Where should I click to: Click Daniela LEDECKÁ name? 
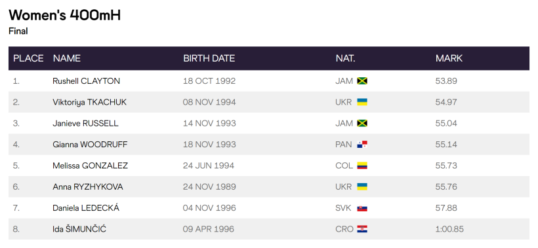86,208
